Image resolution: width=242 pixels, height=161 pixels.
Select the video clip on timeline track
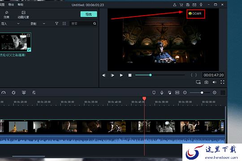pos(112,127)
